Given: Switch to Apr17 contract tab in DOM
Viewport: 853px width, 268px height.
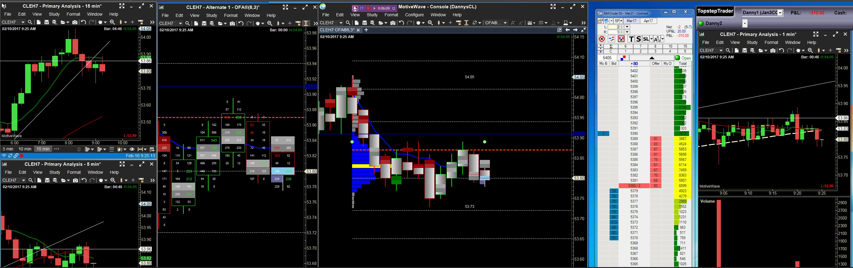Looking at the screenshot, I should tap(648, 21).
